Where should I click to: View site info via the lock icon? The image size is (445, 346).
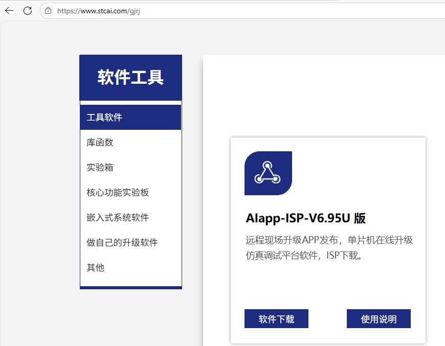48,11
